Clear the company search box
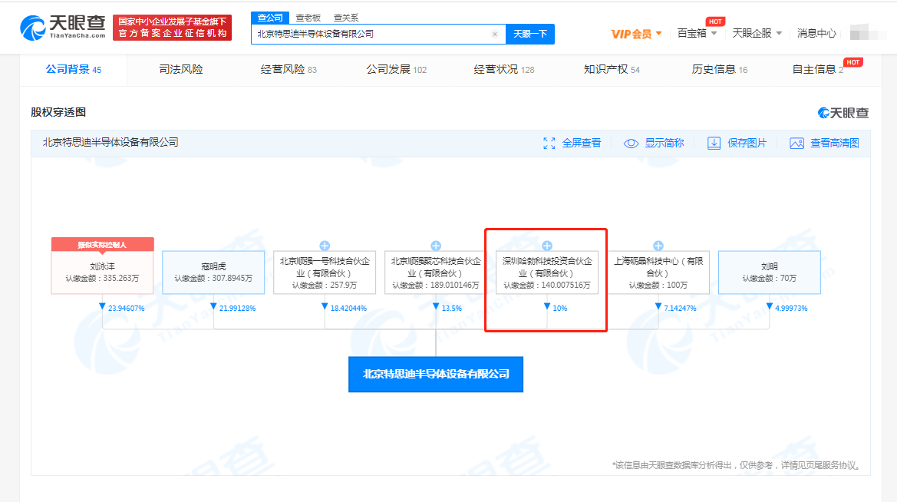This screenshot has width=897, height=502. point(495,35)
